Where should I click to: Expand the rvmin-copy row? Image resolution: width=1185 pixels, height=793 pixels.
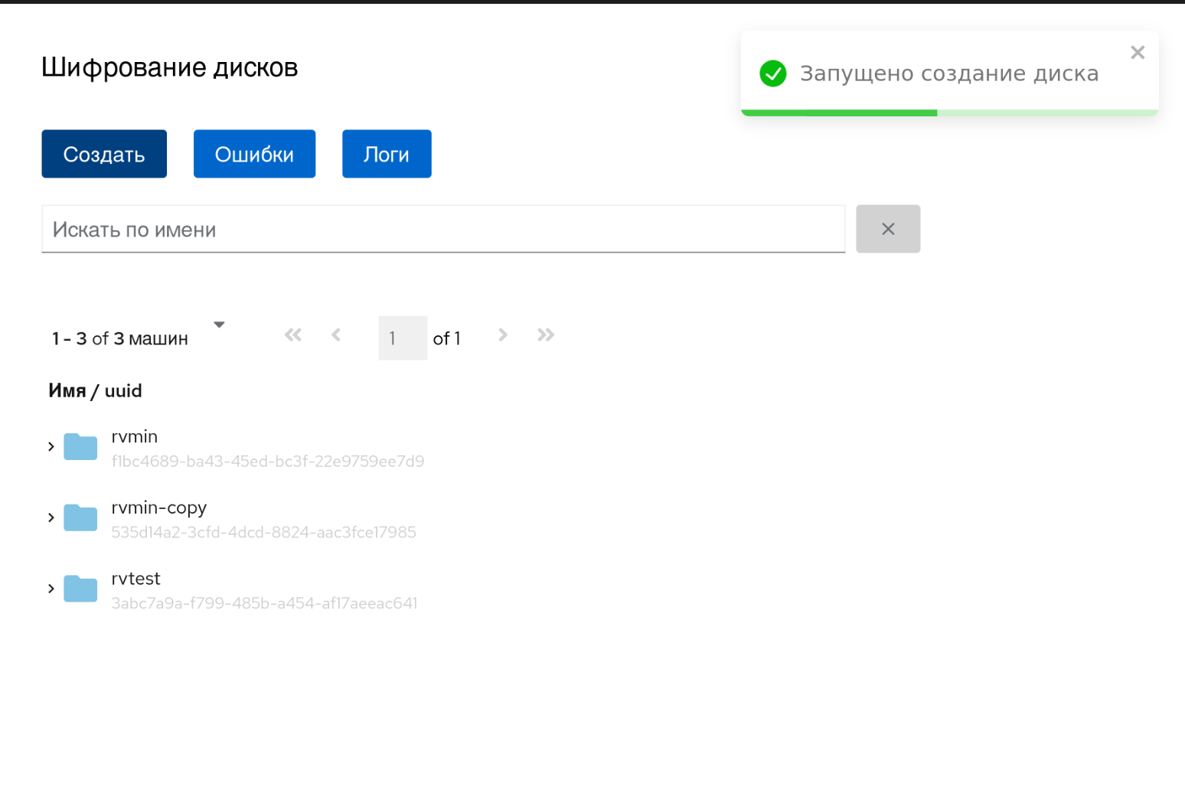pyautogui.click(x=51, y=517)
